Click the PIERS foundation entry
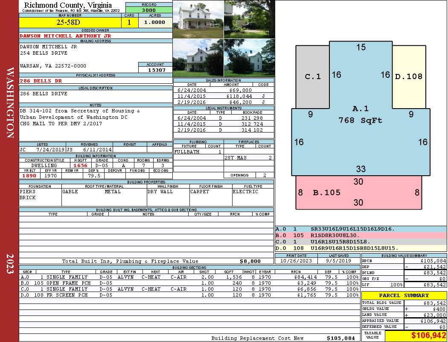The height and width of the screenshot is (342, 448). coord(28,192)
